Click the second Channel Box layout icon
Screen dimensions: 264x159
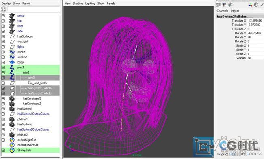pyautogui.click(x=224, y=5)
